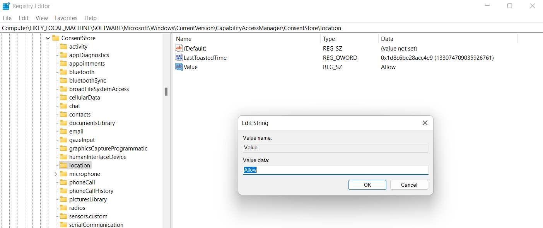Select the bluetooth folder icon
This screenshot has height=228, width=543.
[x=63, y=72]
